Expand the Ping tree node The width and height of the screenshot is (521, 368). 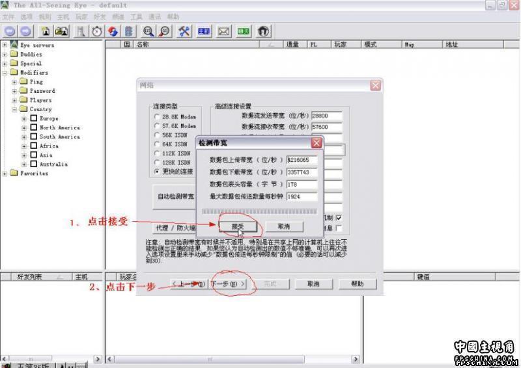pos(14,82)
